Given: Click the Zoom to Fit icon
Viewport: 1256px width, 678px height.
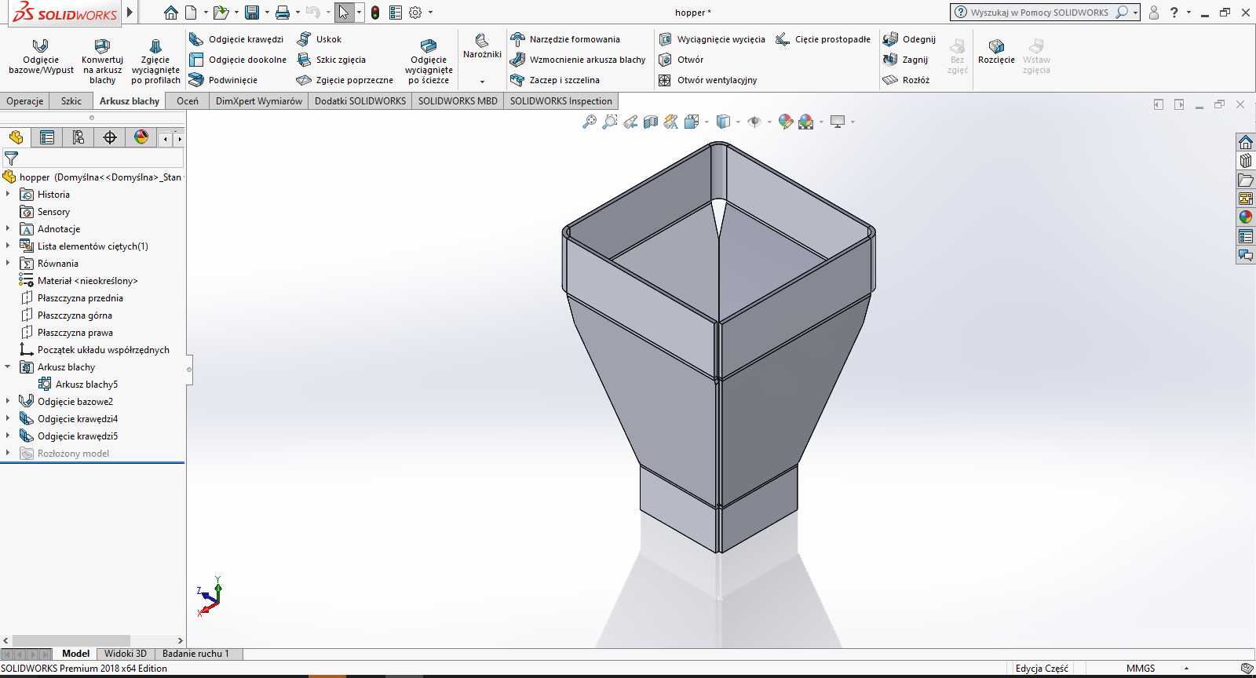Looking at the screenshot, I should click(589, 122).
